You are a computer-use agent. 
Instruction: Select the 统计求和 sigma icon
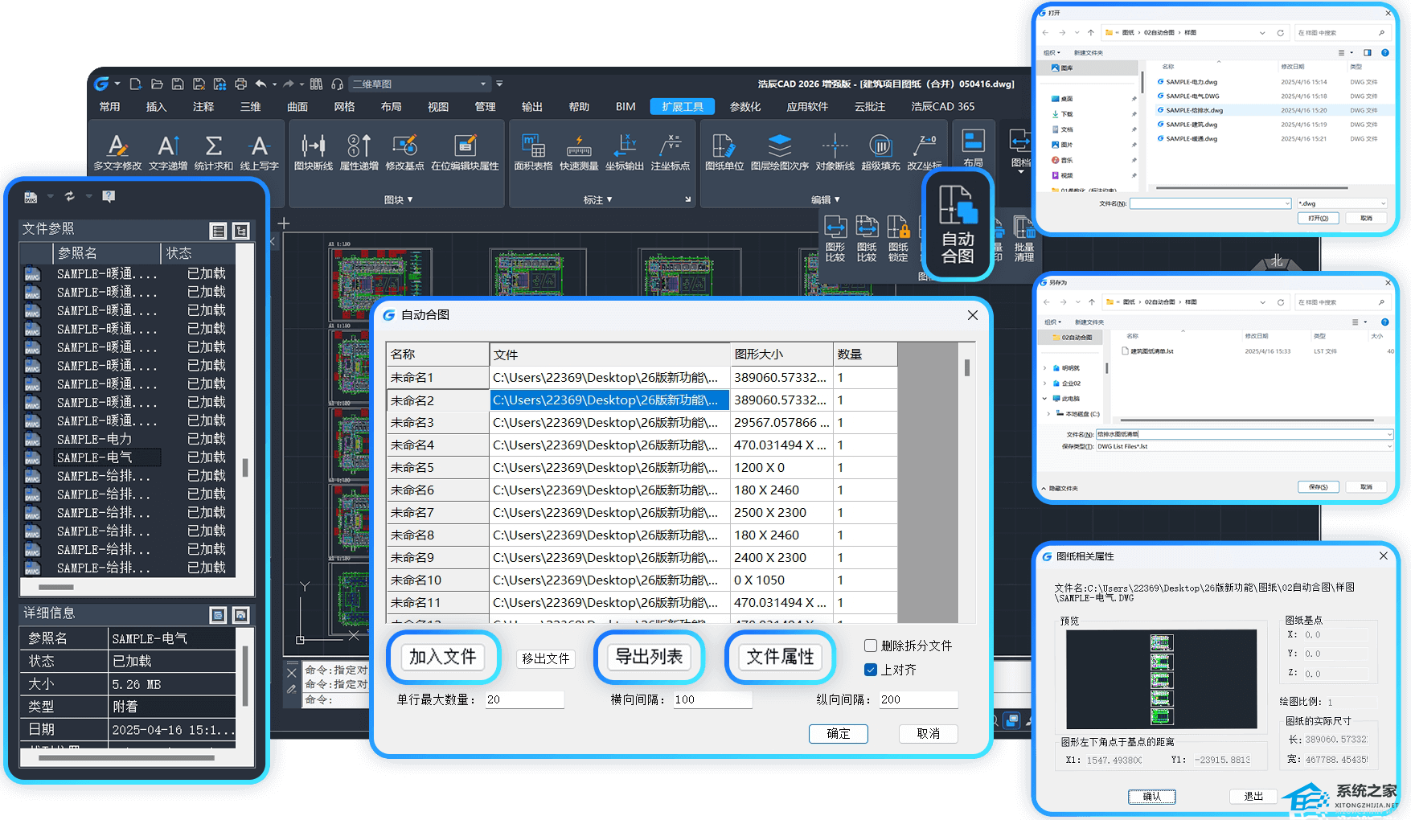point(213,146)
